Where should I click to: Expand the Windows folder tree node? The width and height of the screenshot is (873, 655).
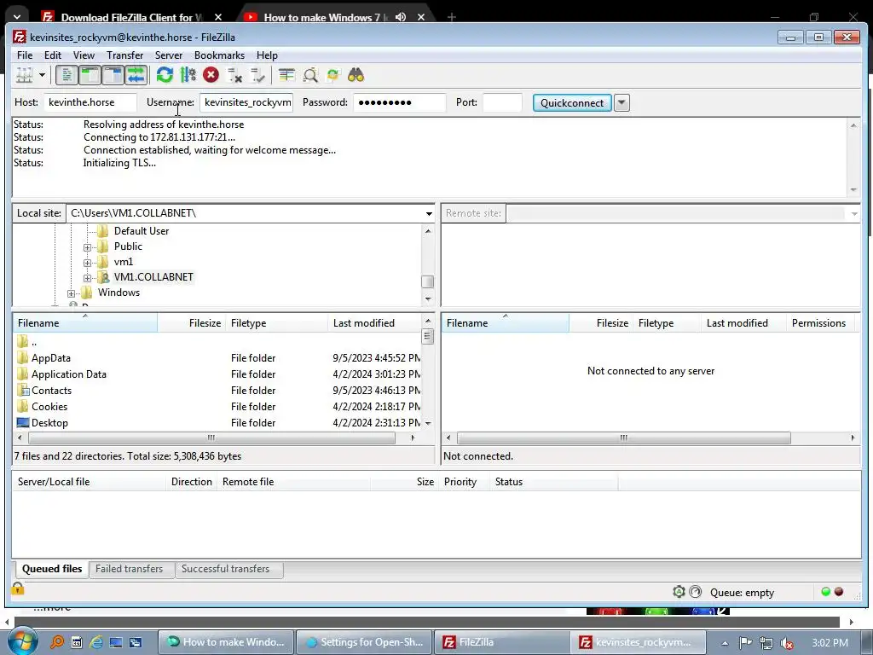72,293
